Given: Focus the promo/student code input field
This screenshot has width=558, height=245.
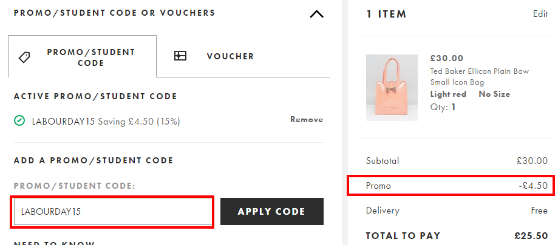Looking at the screenshot, I should [112, 212].
